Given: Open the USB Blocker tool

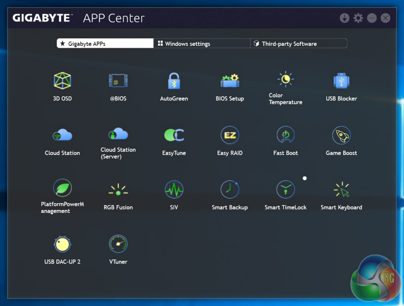Looking at the screenshot, I should [341, 82].
